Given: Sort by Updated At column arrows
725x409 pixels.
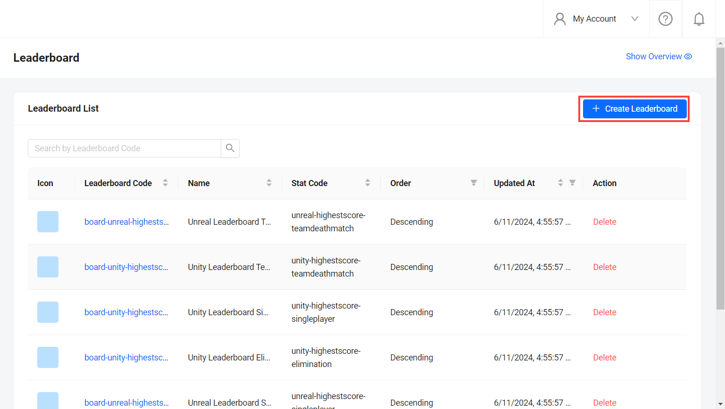Looking at the screenshot, I should [560, 183].
